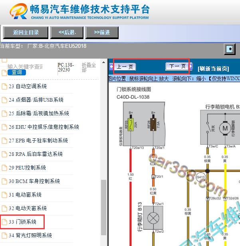Open 24 点烟器/后排USB系统 item
240x246 pixels.
pos(36,100)
